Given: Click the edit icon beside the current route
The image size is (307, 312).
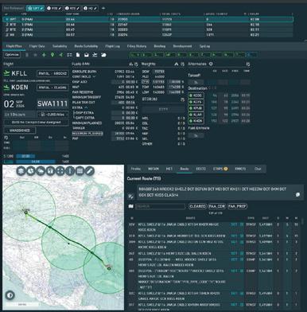Looking at the screenshot, I should click(130, 197).
